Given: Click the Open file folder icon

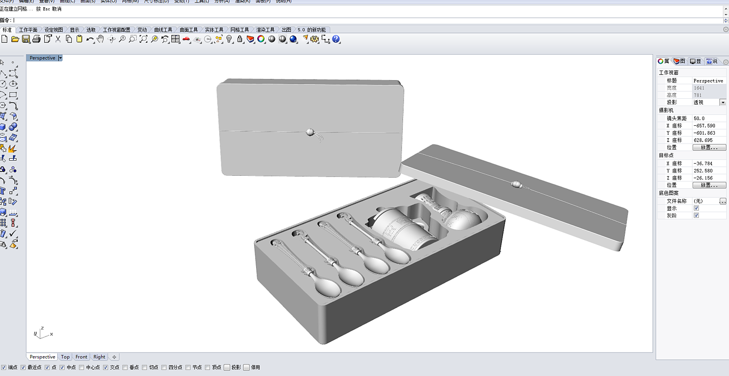Looking at the screenshot, I should [x=15, y=39].
